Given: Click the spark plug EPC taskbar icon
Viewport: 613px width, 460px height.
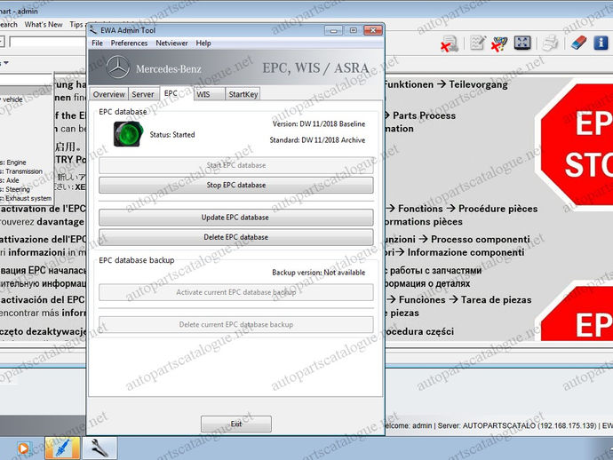Looking at the screenshot, I should (x=62, y=448).
